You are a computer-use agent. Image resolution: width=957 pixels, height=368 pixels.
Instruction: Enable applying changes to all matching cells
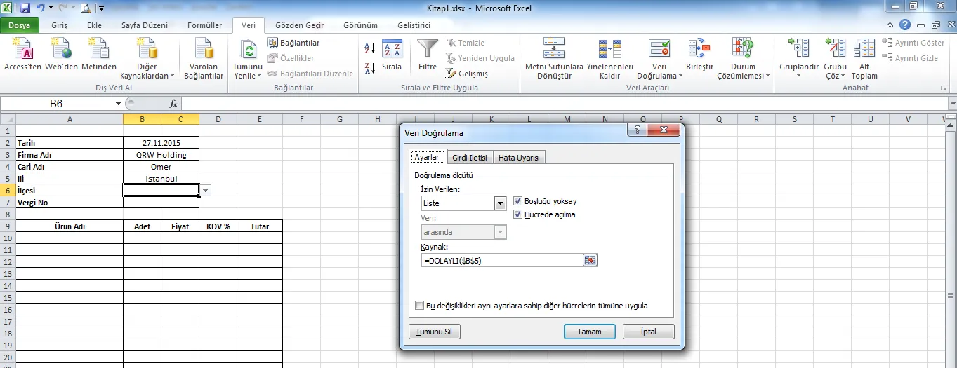pyautogui.click(x=420, y=306)
